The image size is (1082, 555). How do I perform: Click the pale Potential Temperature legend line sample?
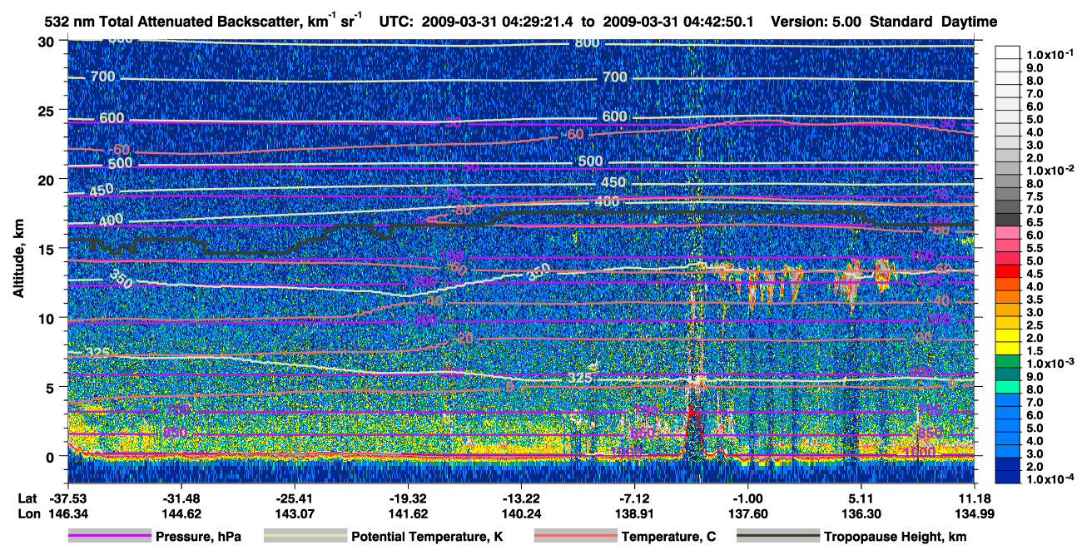pyautogui.click(x=305, y=537)
